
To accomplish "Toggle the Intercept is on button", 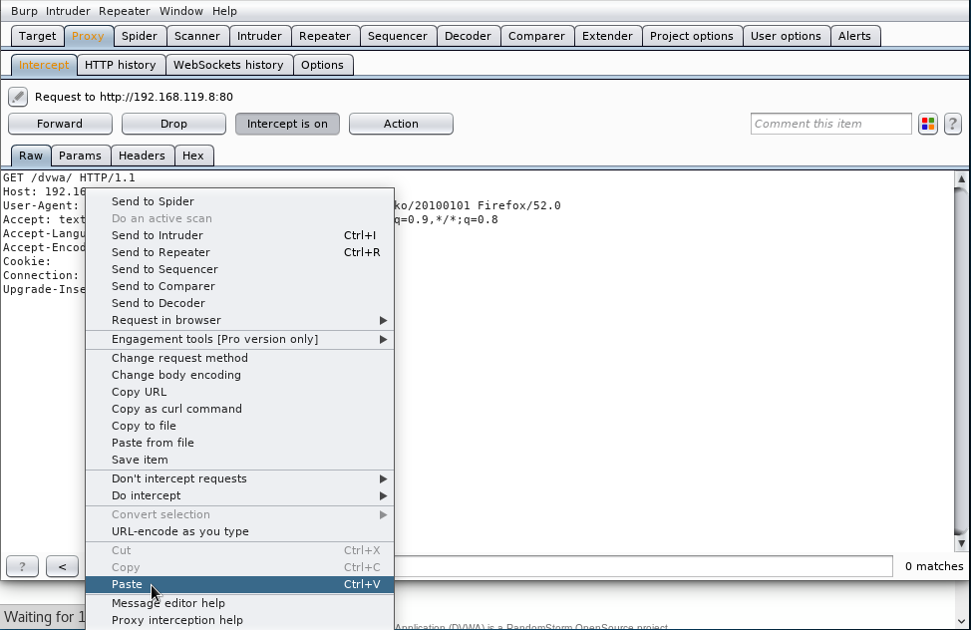I will point(287,124).
